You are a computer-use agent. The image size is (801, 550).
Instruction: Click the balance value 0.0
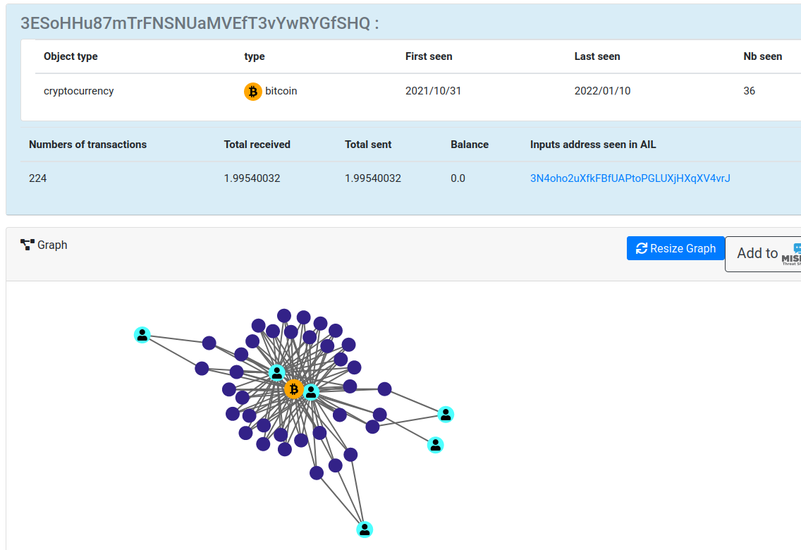[458, 178]
